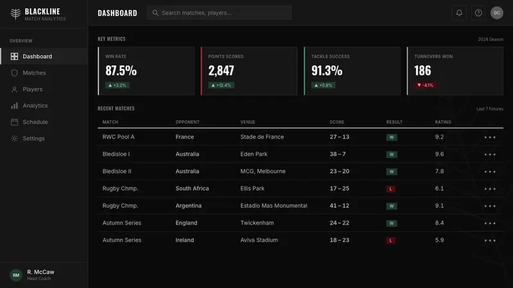
Task: Click the Settings gear icon
Action: (x=14, y=138)
